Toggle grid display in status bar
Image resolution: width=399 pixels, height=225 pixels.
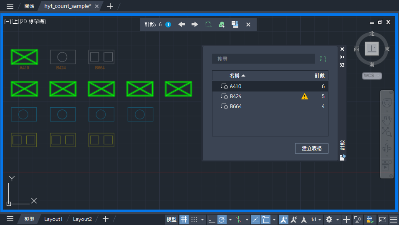[184, 219]
